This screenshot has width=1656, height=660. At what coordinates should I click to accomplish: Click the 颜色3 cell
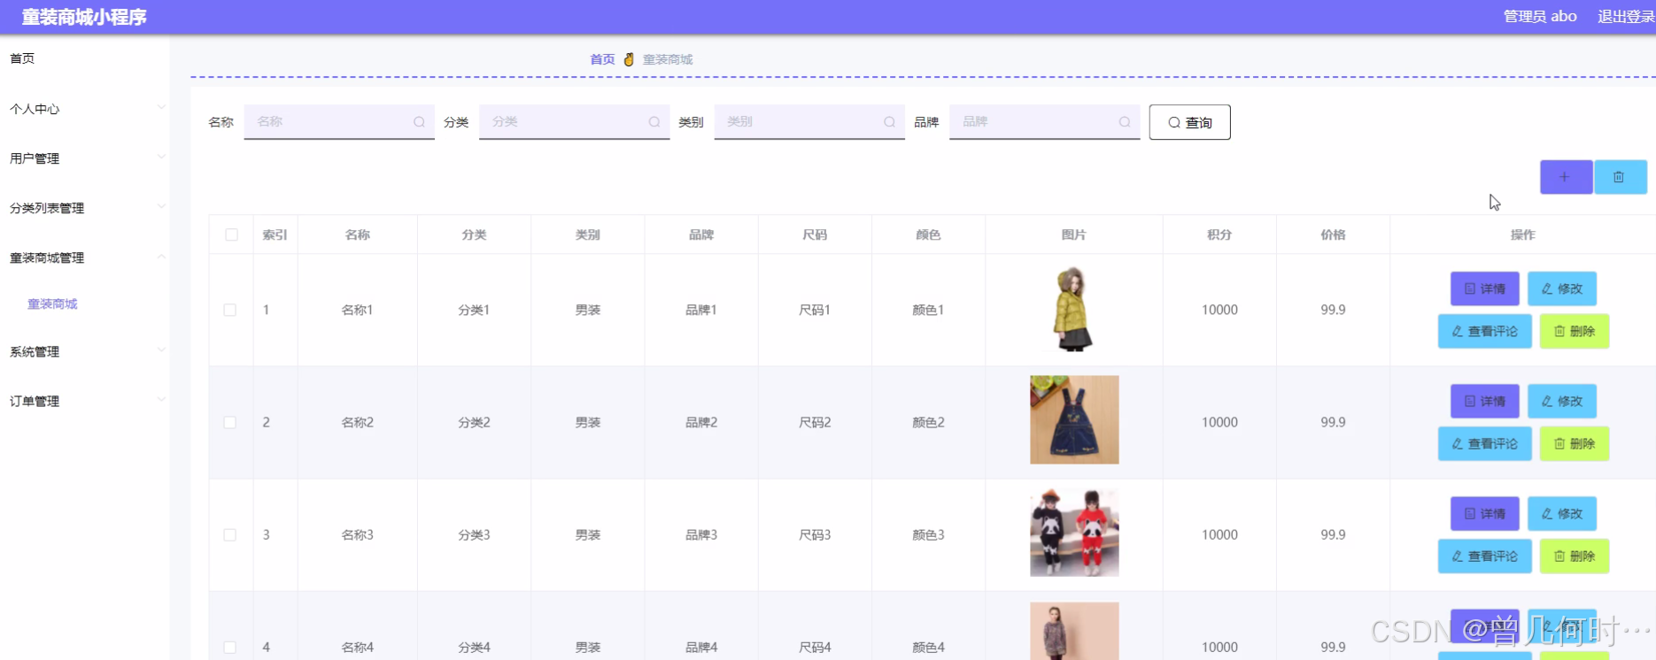pos(928,534)
